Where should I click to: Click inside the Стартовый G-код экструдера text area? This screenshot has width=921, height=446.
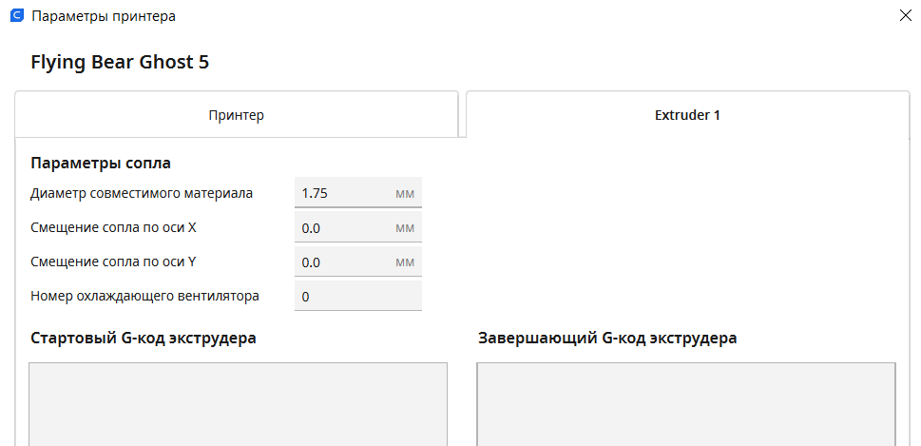pyautogui.click(x=238, y=404)
